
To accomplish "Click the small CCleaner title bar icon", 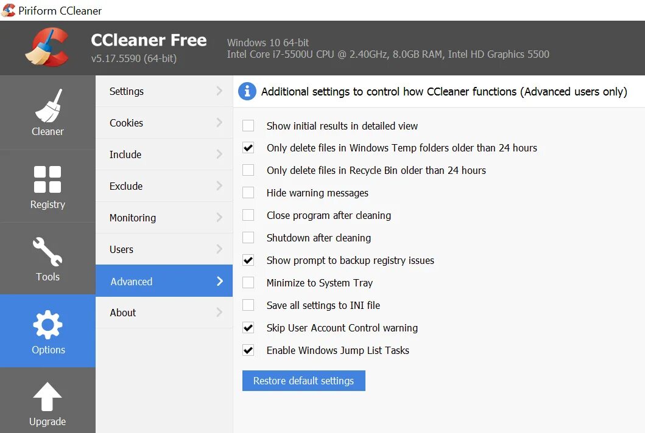I will pos(9,10).
